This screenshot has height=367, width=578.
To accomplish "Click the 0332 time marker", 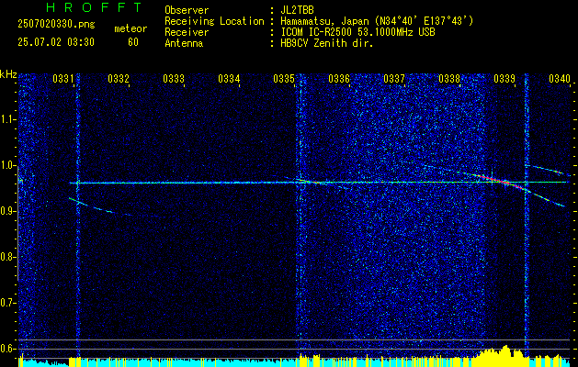I will (x=119, y=79).
